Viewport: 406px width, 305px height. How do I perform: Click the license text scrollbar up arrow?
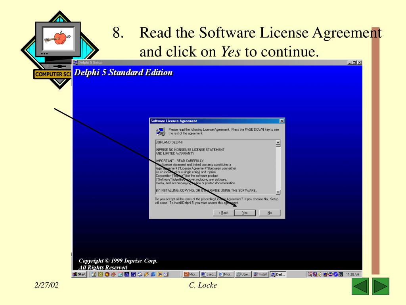278,143
